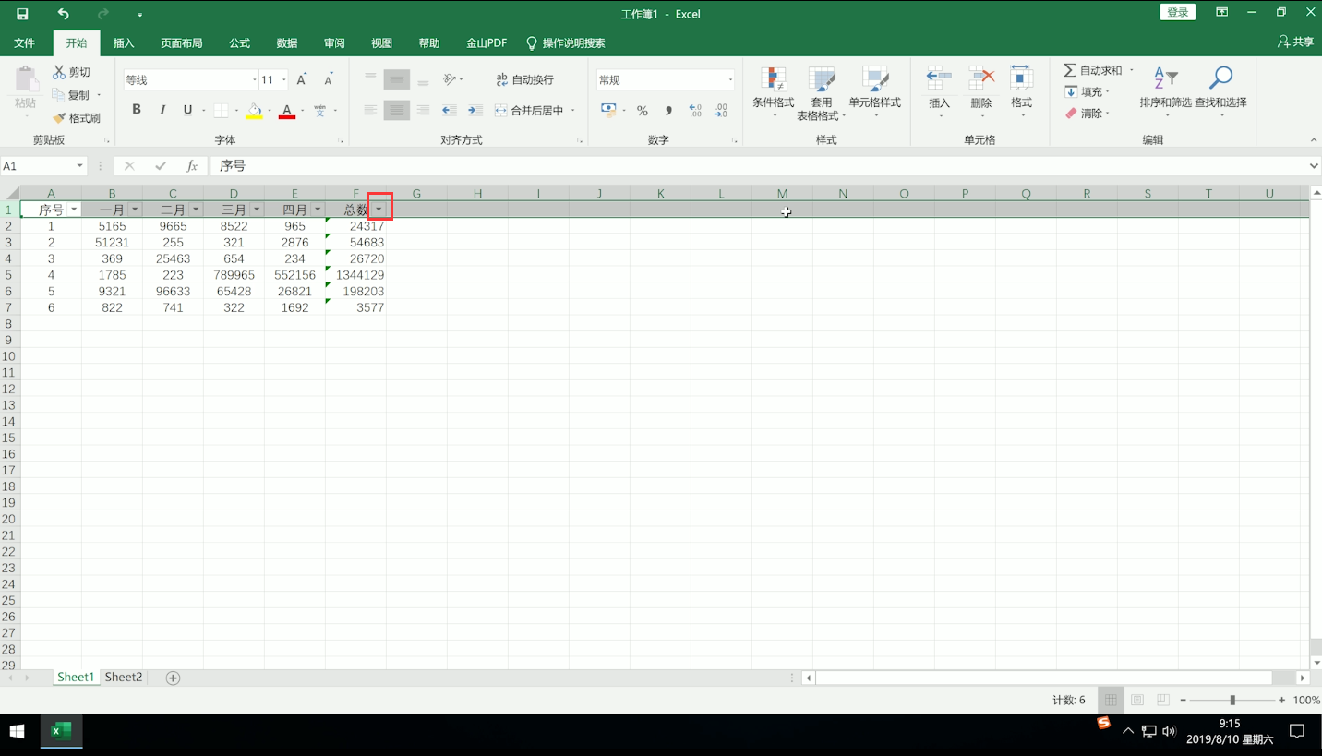Open the taskbar notification center

[1296, 732]
